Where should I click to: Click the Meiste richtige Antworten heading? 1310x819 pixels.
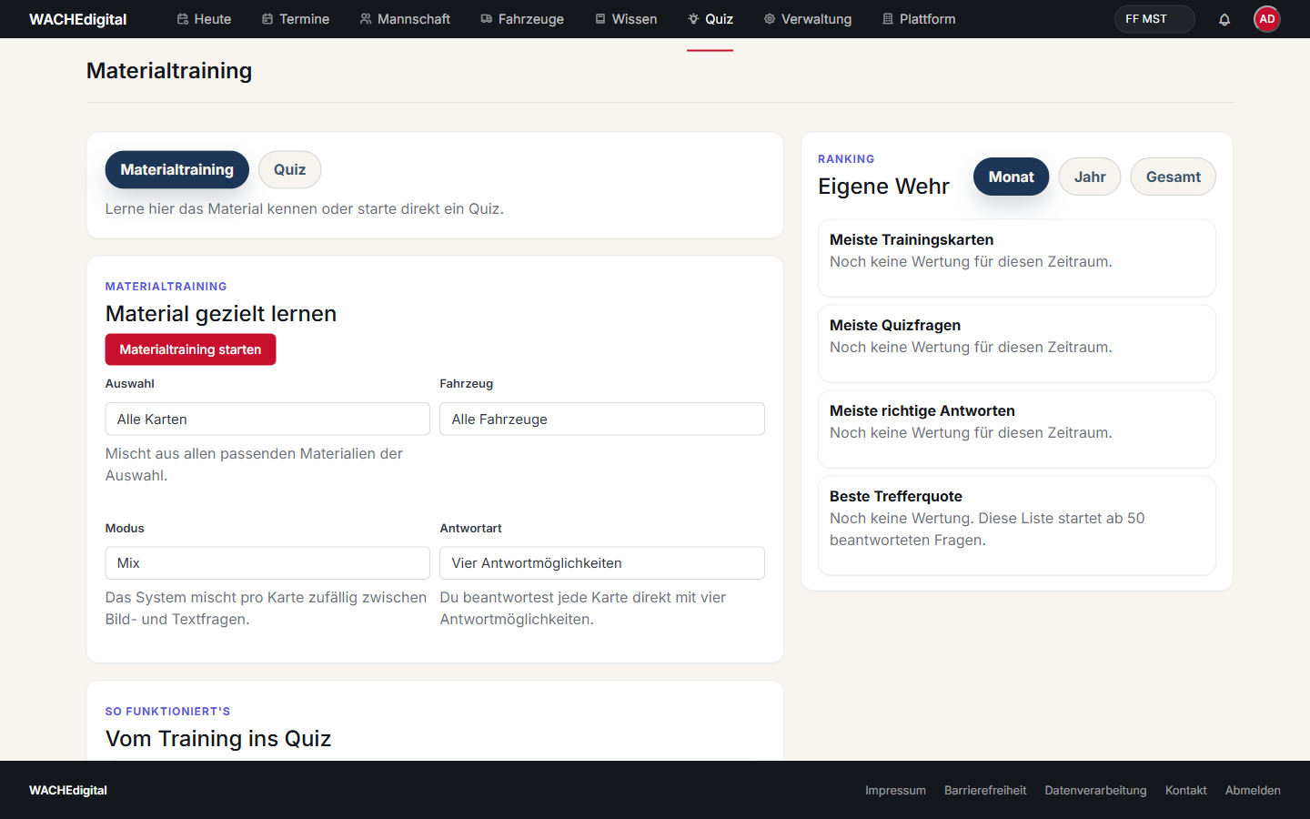922,411
